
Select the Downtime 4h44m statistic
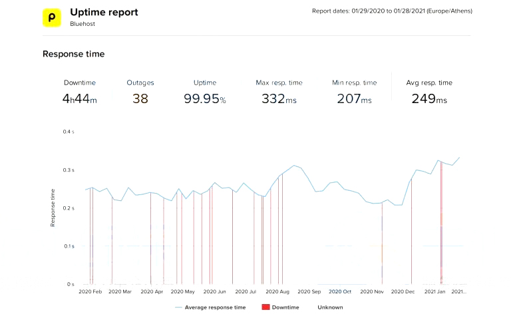(x=80, y=99)
